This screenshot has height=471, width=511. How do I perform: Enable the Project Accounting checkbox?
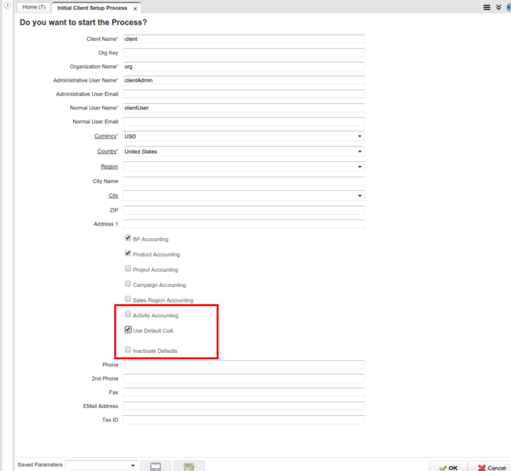tap(128, 269)
